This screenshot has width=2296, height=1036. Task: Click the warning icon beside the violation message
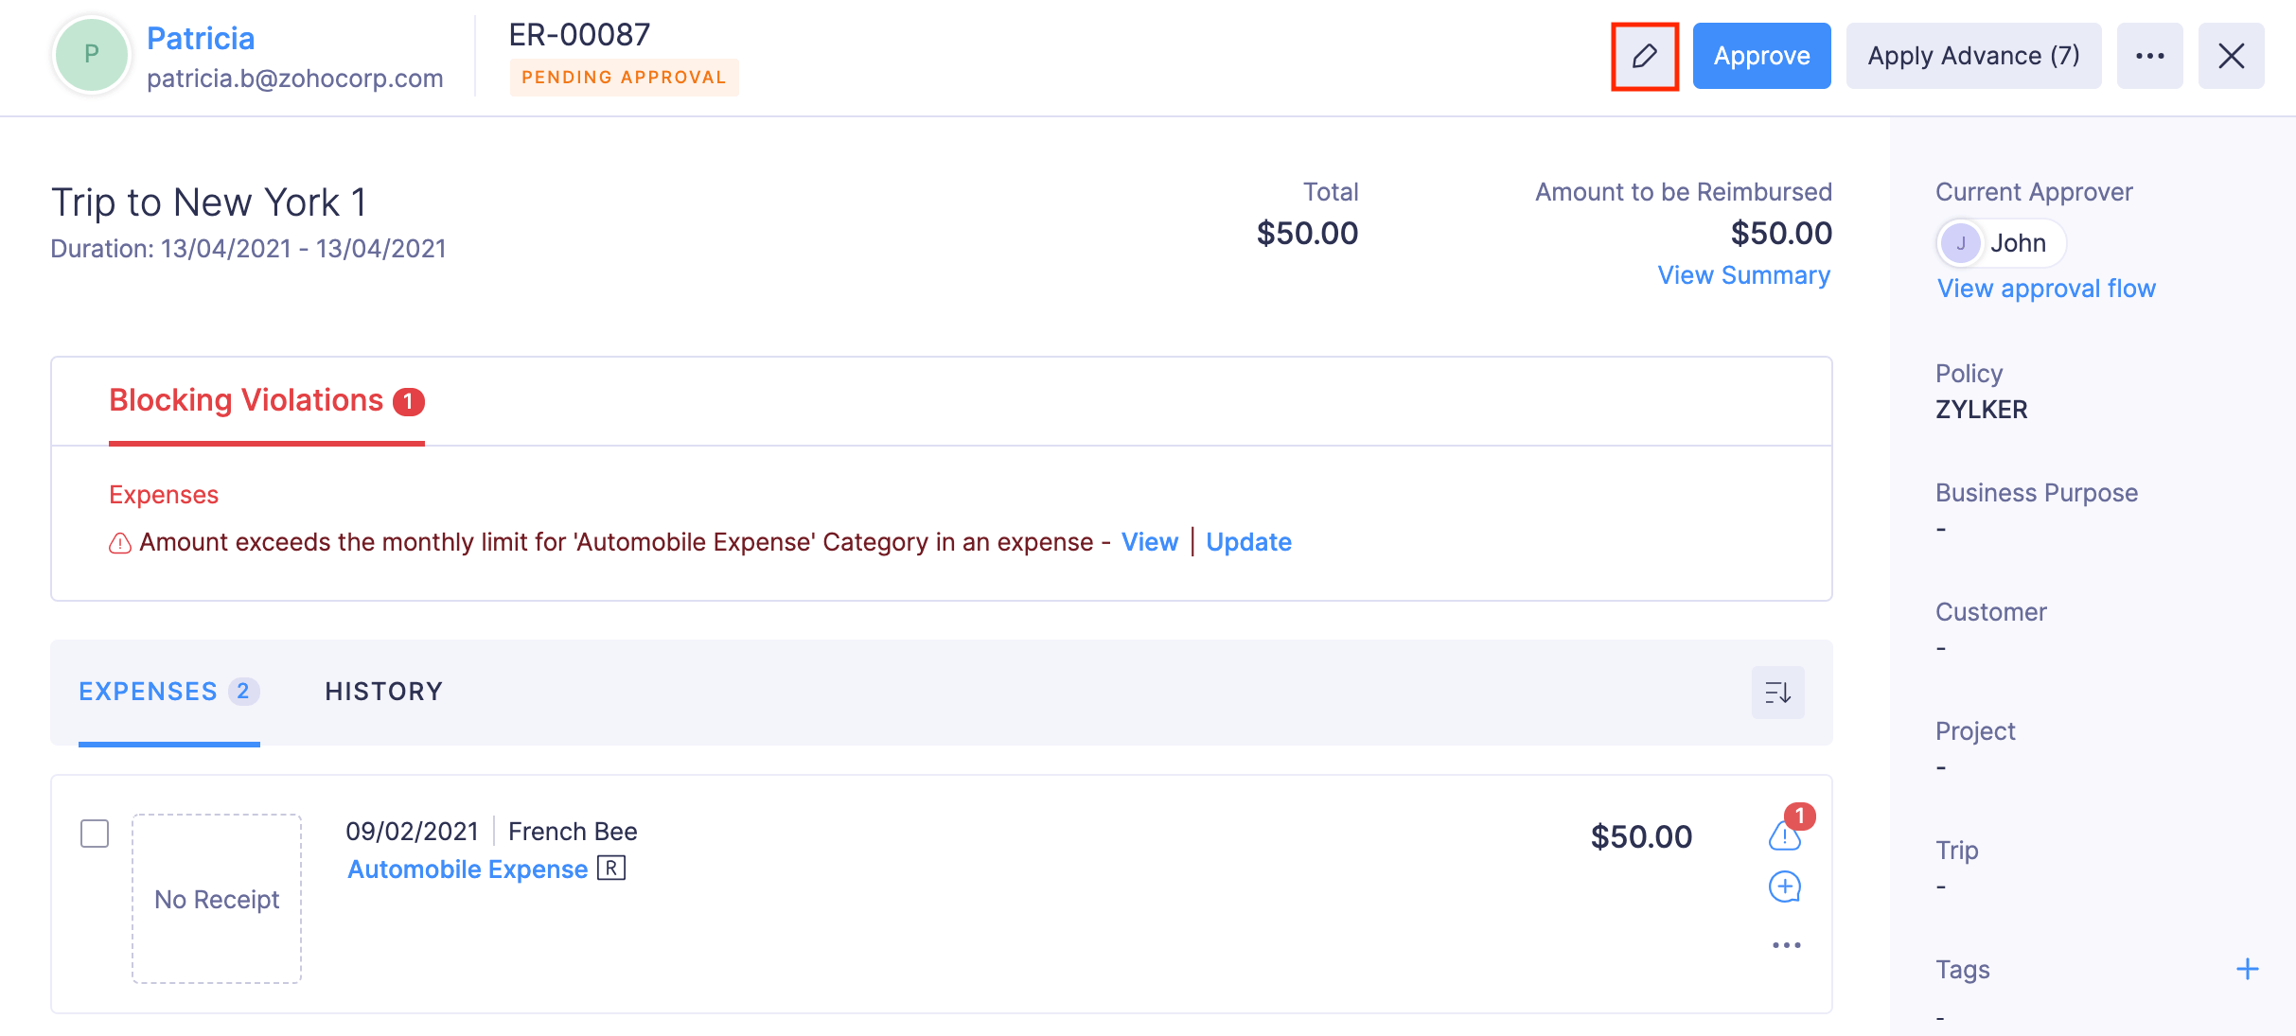click(x=120, y=543)
